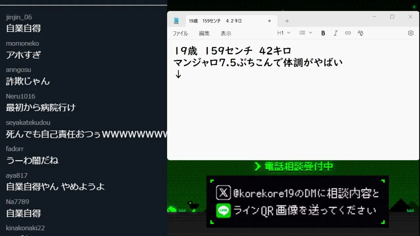420x236 pixels.
Task: Click the ラインQR画像を送ってください text
Action: (x=304, y=210)
